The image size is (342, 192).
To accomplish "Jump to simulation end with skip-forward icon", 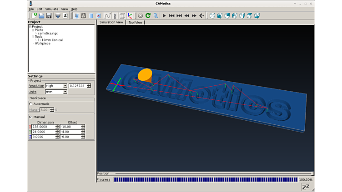I will click(x=179, y=15).
